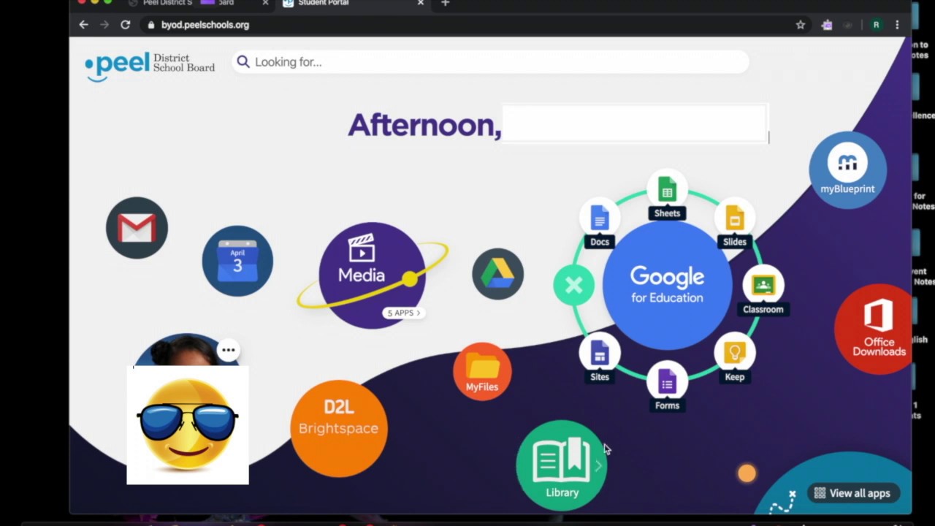Open the Calendar app showing April 3

point(237,261)
